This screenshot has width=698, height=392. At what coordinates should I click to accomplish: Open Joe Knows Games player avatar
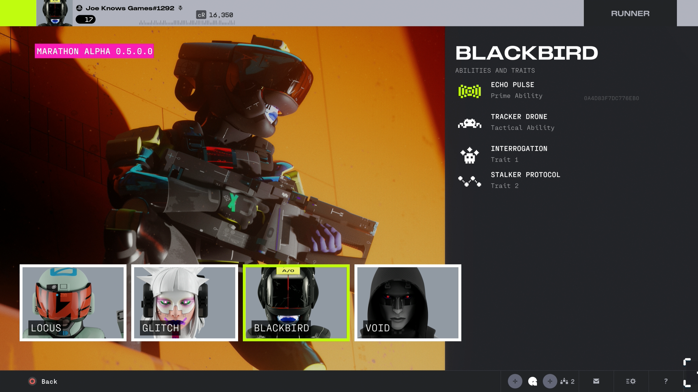(55, 13)
